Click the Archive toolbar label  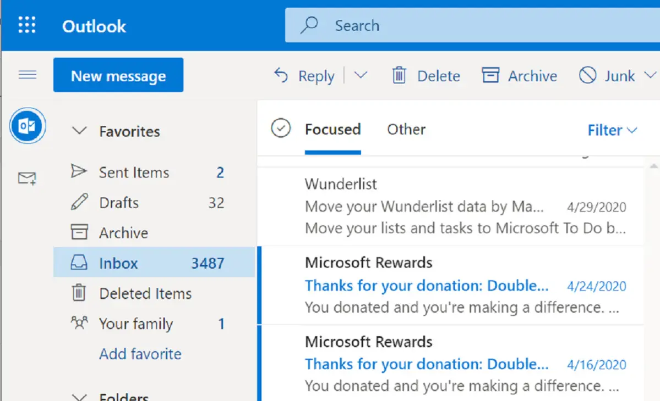pyautogui.click(x=532, y=76)
